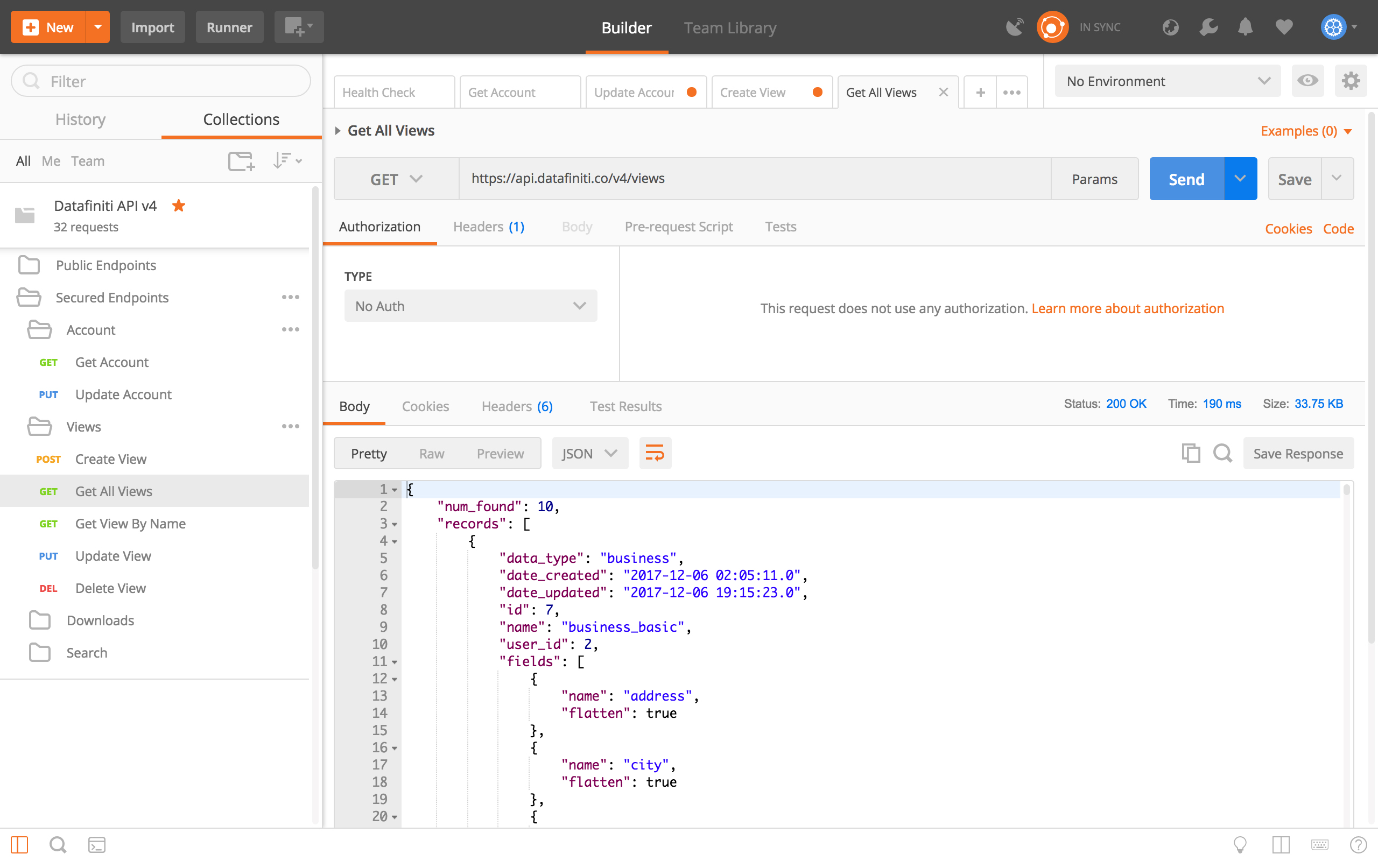Open the response Headers (6) tab
1378x861 pixels.
[517, 406]
